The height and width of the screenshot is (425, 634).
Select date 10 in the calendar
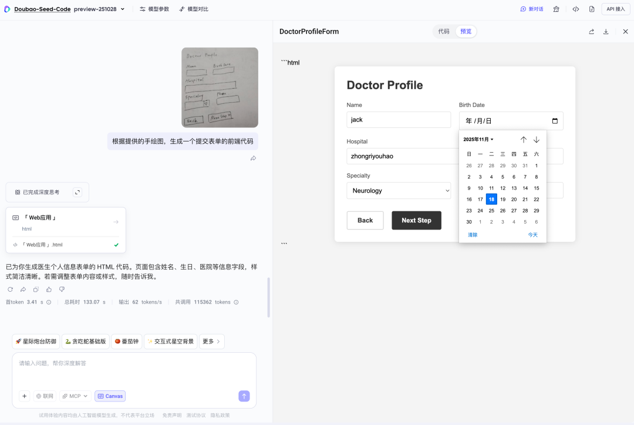click(480, 188)
